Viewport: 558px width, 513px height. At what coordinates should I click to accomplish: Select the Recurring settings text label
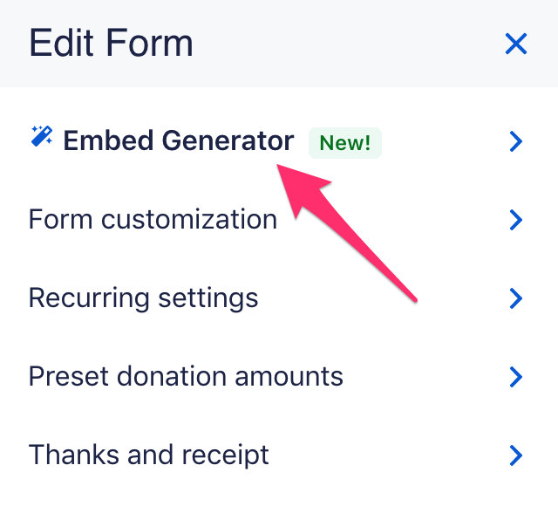(143, 298)
